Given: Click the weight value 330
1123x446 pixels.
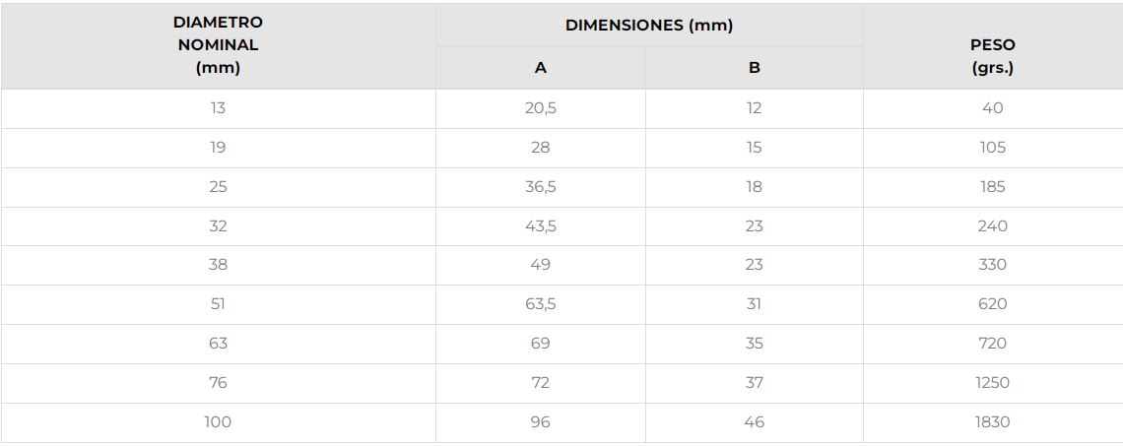Looking at the screenshot, I should (992, 265).
